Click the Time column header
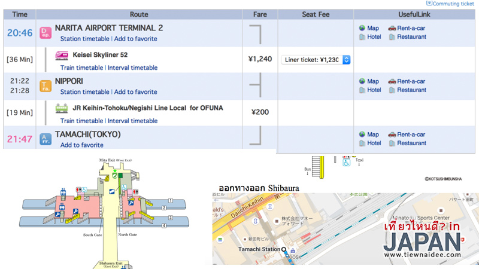This screenshot has height=269, width=479. (20, 14)
